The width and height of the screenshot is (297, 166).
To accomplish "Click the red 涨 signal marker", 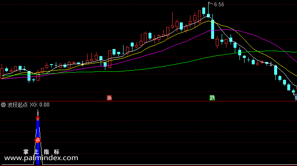I will pyautogui.click(x=109, y=98).
